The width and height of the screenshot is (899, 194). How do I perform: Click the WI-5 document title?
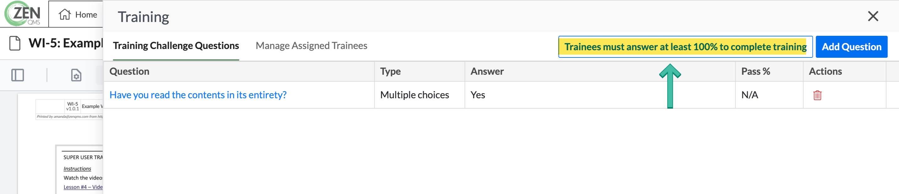[x=66, y=43]
